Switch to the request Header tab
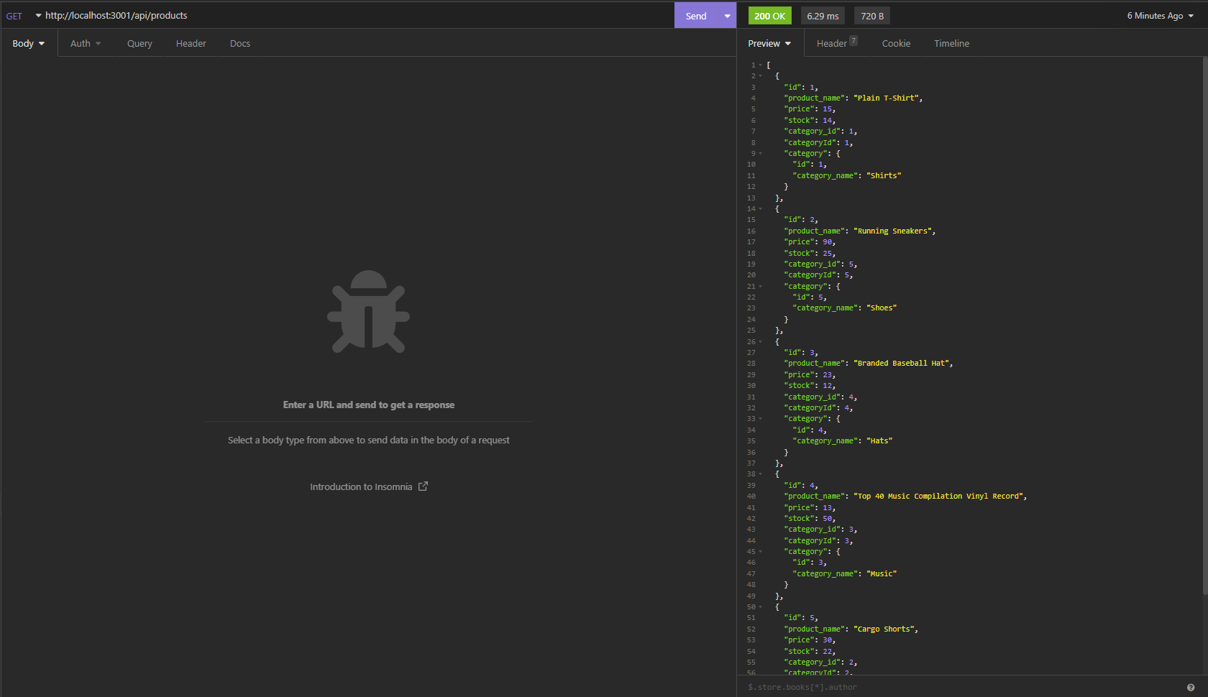The height and width of the screenshot is (697, 1208). click(x=191, y=44)
